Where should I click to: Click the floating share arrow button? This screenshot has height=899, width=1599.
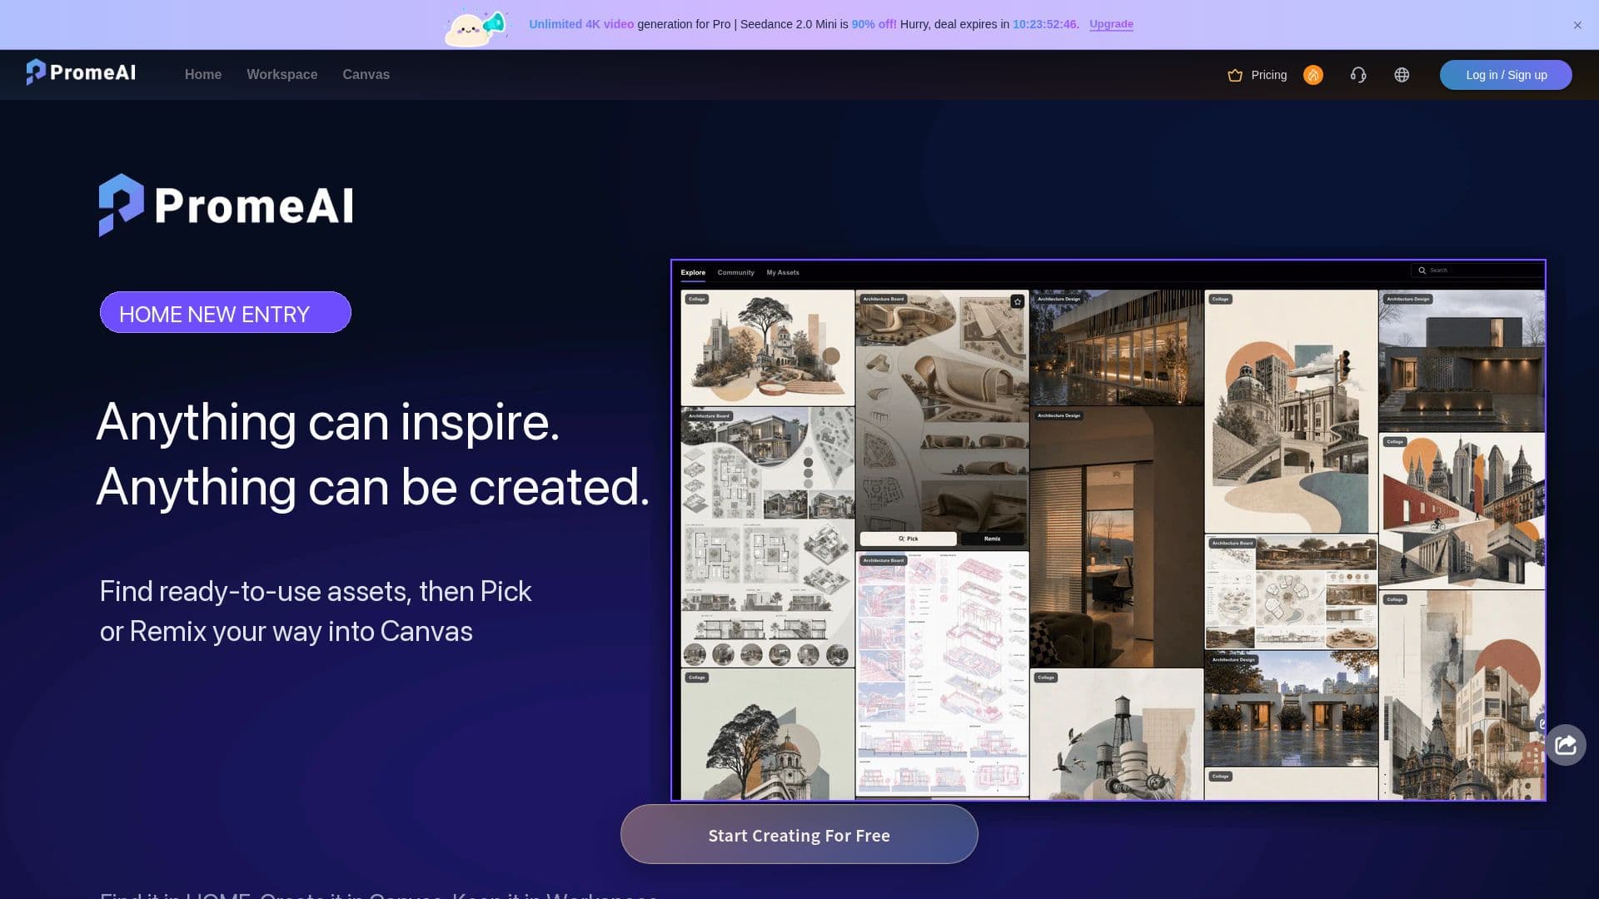pos(1566,745)
